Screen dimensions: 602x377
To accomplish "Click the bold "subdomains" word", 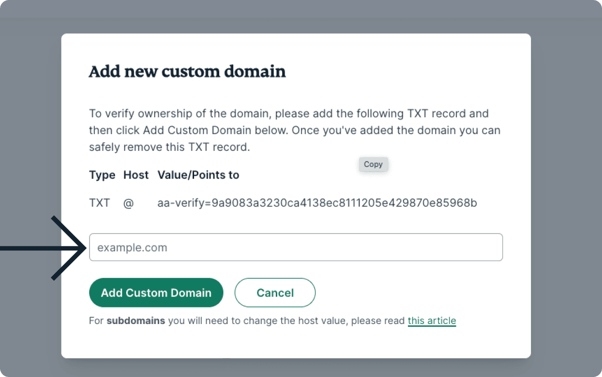I will [x=136, y=321].
